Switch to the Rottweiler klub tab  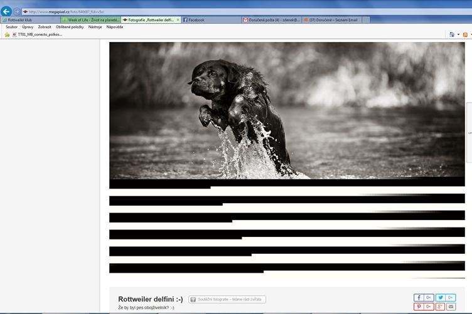pos(30,20)
